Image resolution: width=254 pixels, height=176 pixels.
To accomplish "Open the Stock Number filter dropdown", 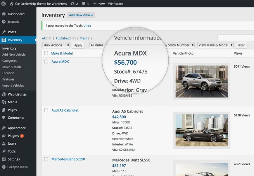I will click(180, 45).
